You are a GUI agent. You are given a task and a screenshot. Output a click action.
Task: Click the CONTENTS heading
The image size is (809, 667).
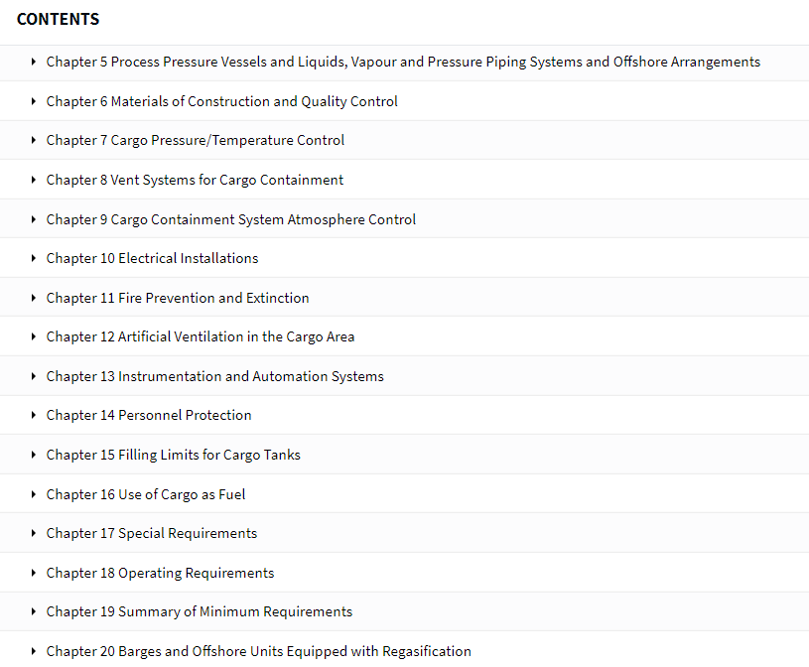pyautogui.click(x=58, y=19)
